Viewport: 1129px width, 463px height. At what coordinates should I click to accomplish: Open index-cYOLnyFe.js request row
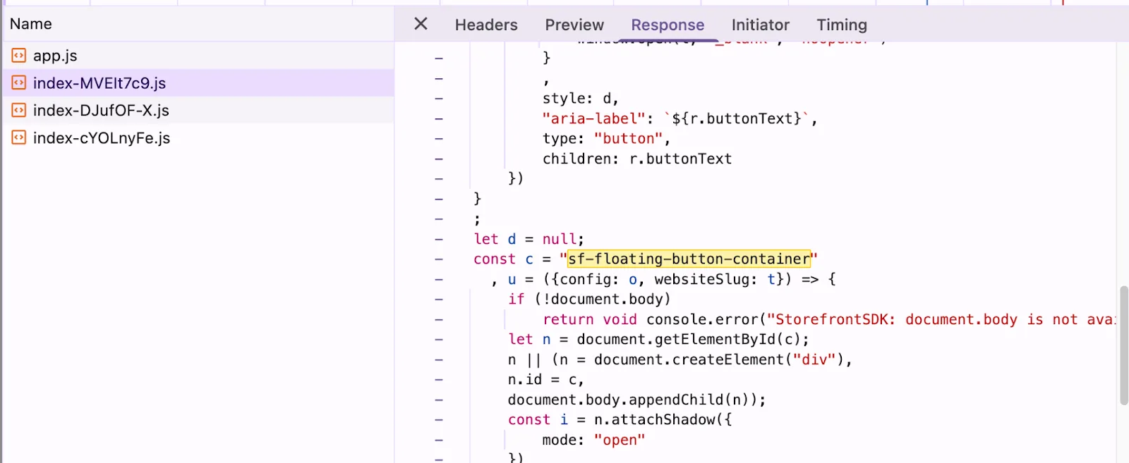[198, 137]
